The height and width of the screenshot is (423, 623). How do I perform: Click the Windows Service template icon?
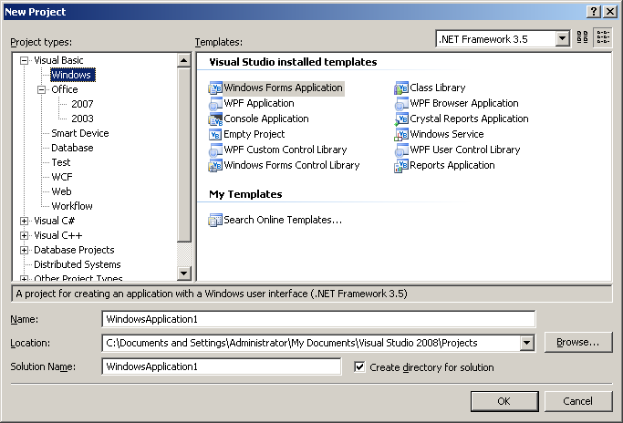(401, 135)
